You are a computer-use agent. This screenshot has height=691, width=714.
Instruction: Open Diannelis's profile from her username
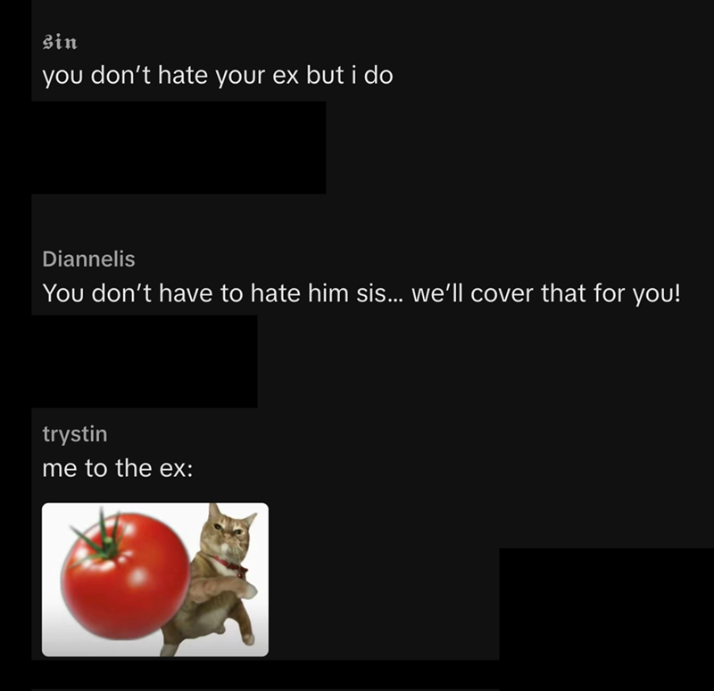click(88, 259)
